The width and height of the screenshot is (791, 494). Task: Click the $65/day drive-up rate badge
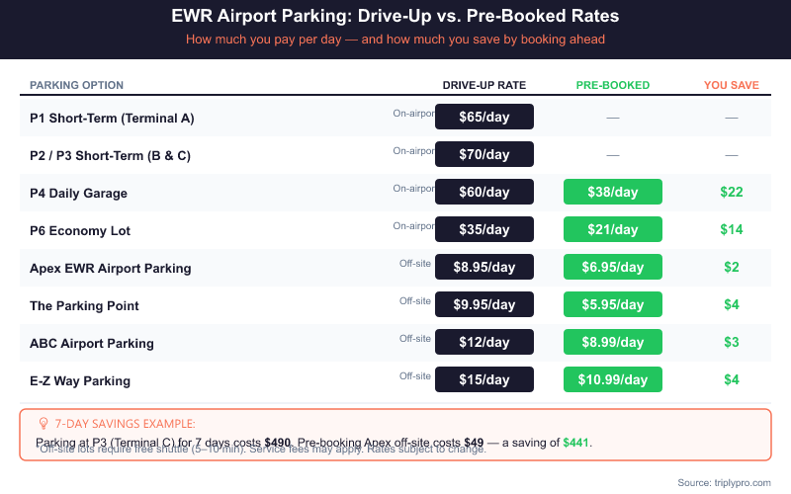(484, 117)
